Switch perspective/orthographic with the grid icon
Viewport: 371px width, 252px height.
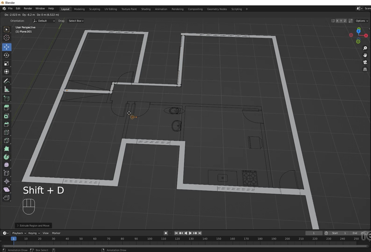coord(365,69)
